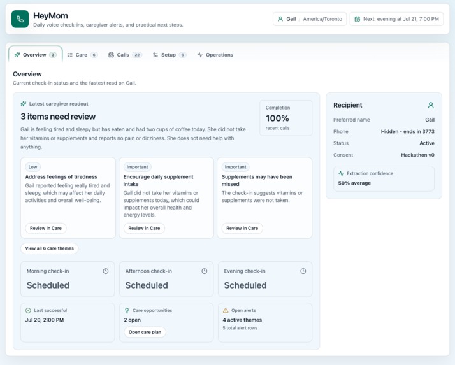
Task: Click the 'Jul 20, 2:00 PM' value
Action: (x=45, y=320)
